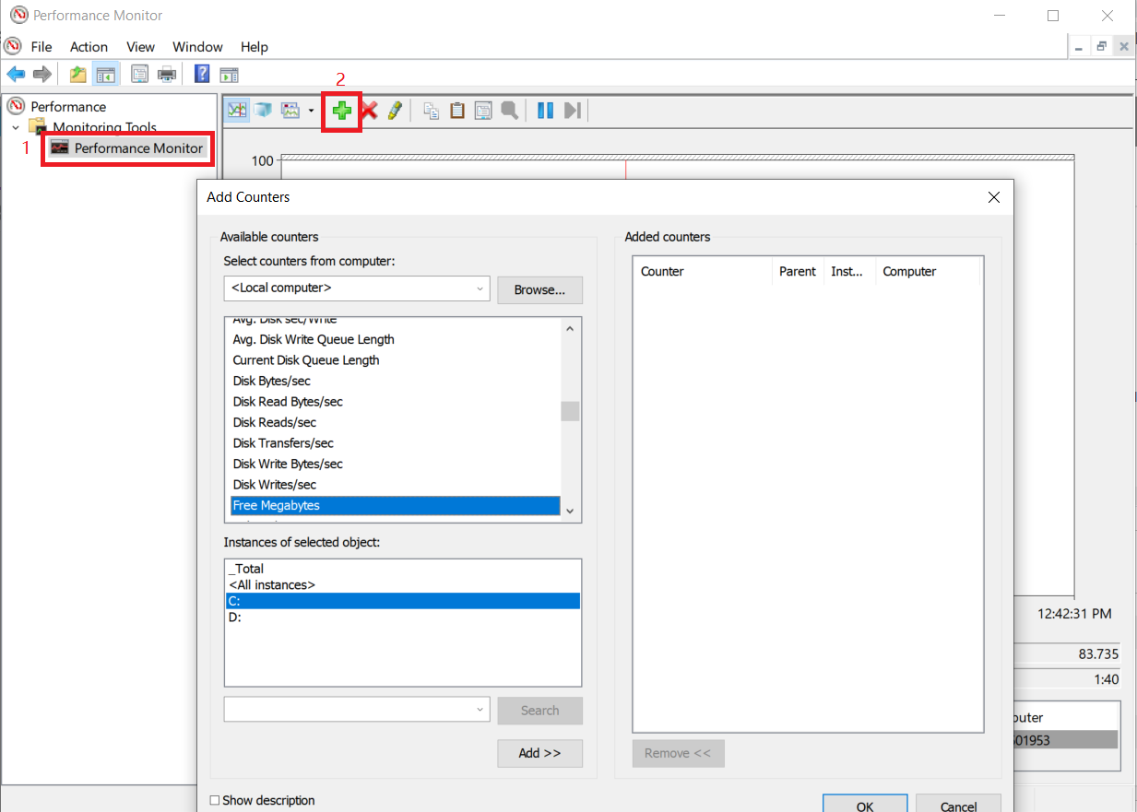Open the View menu
This screenshot has width=1137, height=812.
[140, 46]
